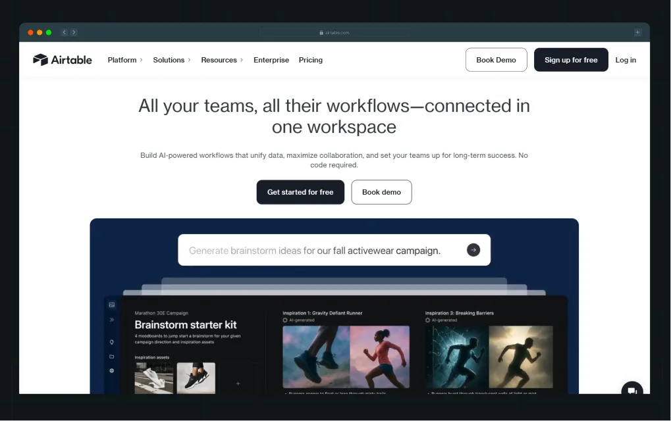Expand the Solutions menu

click(x=172, y=60)
